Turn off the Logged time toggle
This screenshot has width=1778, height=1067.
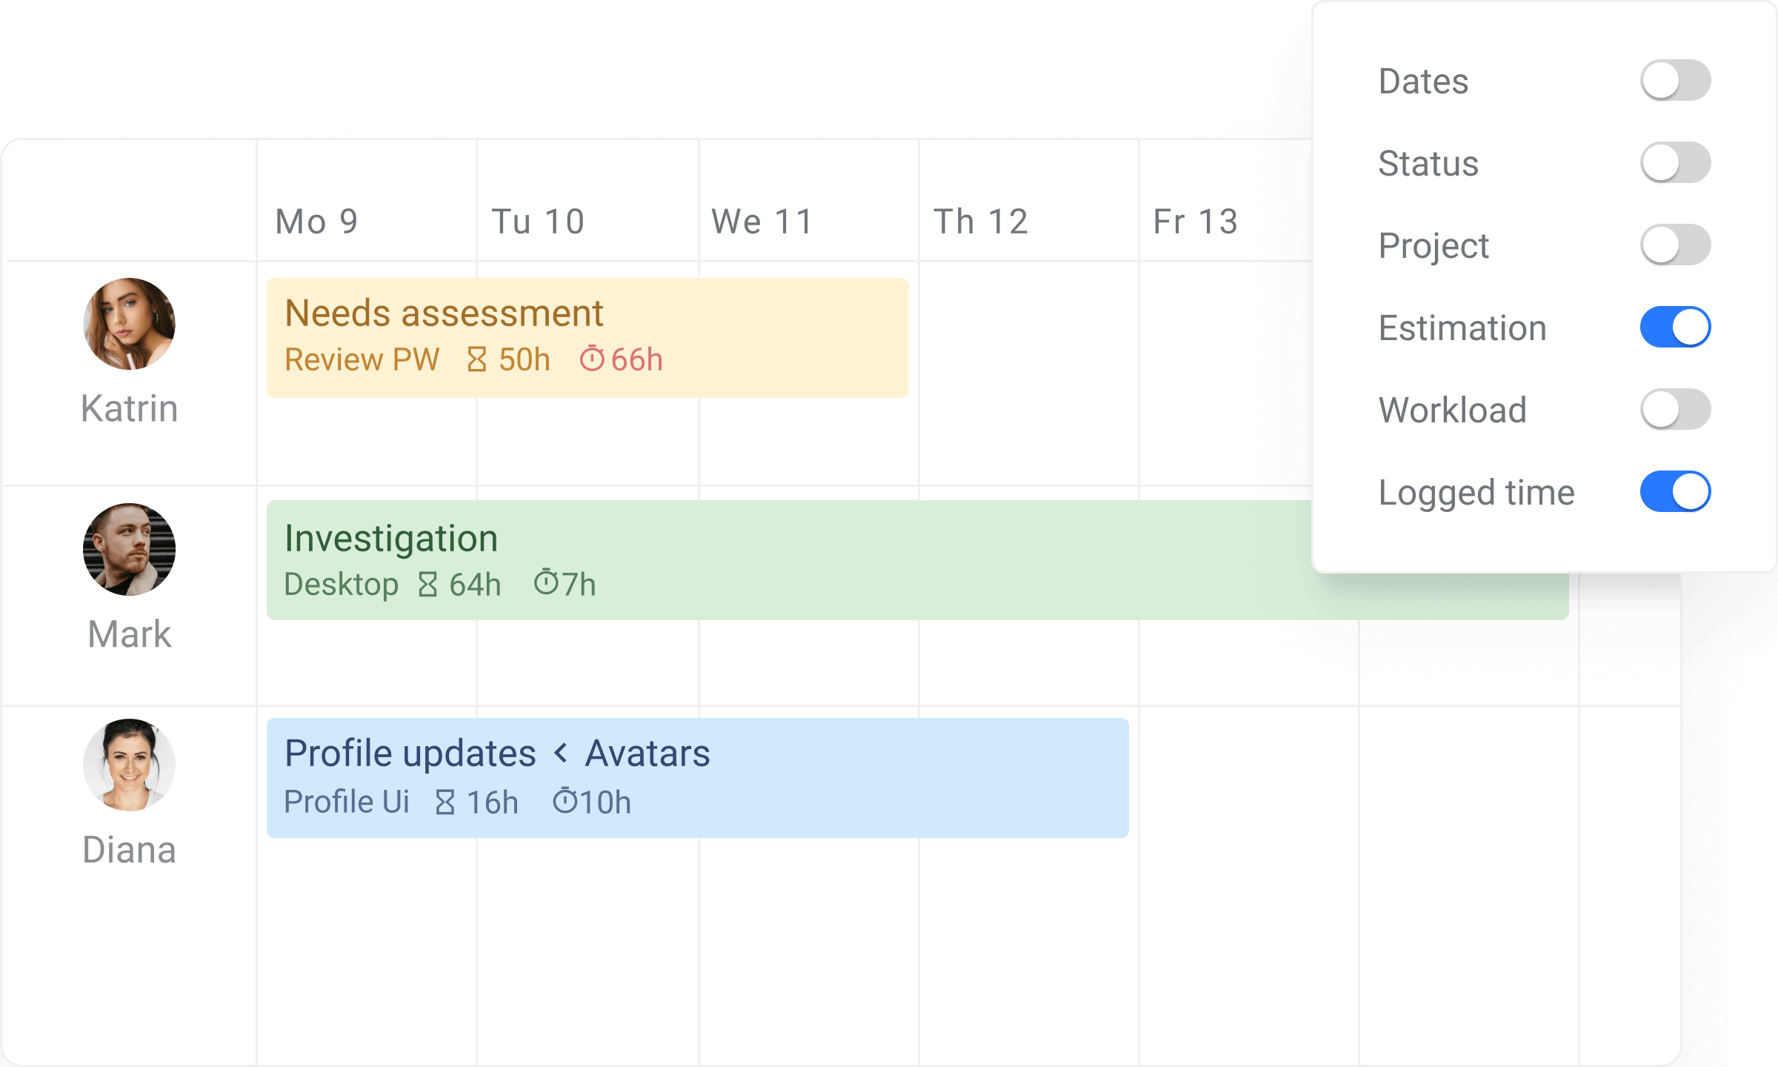click(x=1676, y=491)
